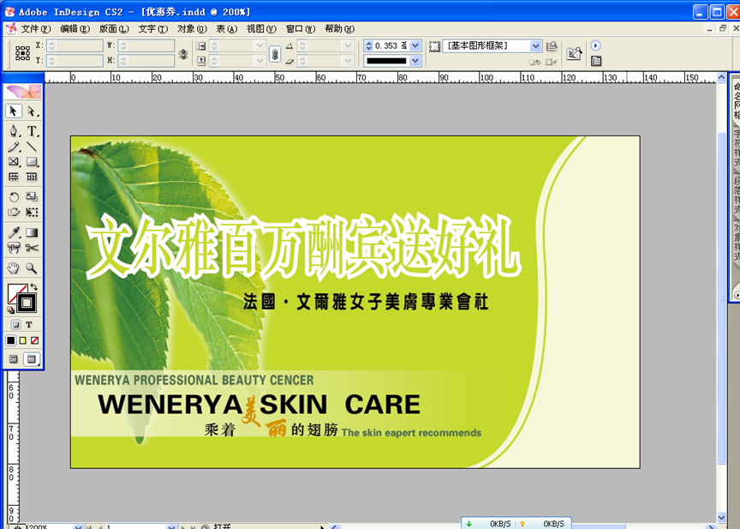Click the reference point locator grid
Image resolution: width=740 pixels, height=529 pixels.
[22, 53]
